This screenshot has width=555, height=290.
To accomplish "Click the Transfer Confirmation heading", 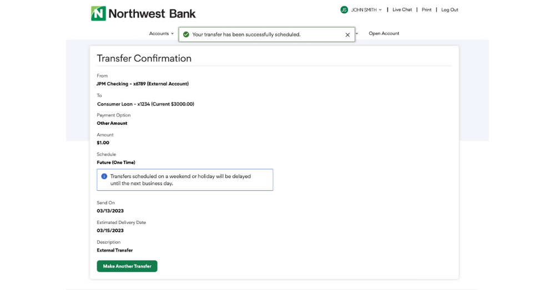I will click(144, 58).
